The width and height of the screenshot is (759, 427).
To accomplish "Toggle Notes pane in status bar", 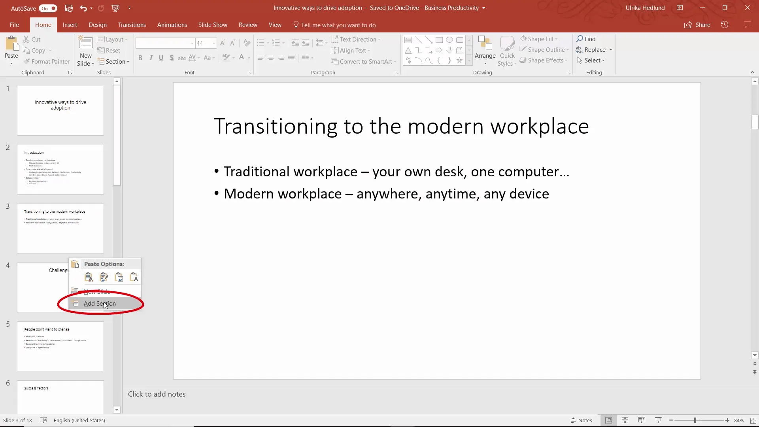I will coord(581,420).
